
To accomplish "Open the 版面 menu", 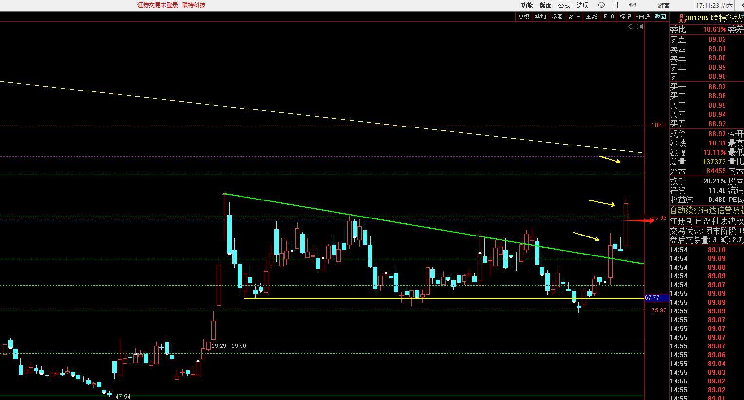I will coord(545,5).
